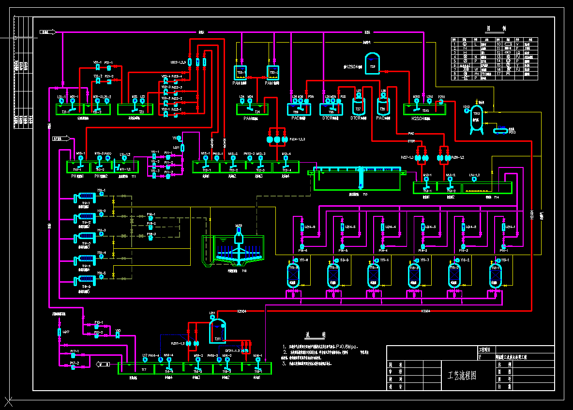Select the P18-1 pump symbol
The height and width of the screenshot is (410, 573).
(x=151, y=218)
